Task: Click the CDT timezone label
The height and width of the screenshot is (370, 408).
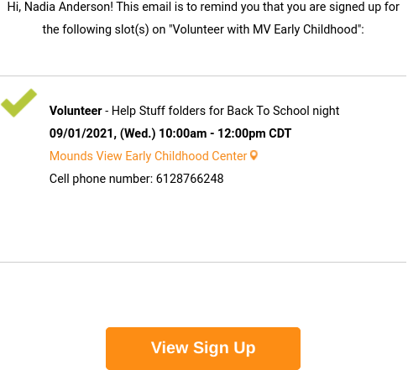Action: pos(280,133)
